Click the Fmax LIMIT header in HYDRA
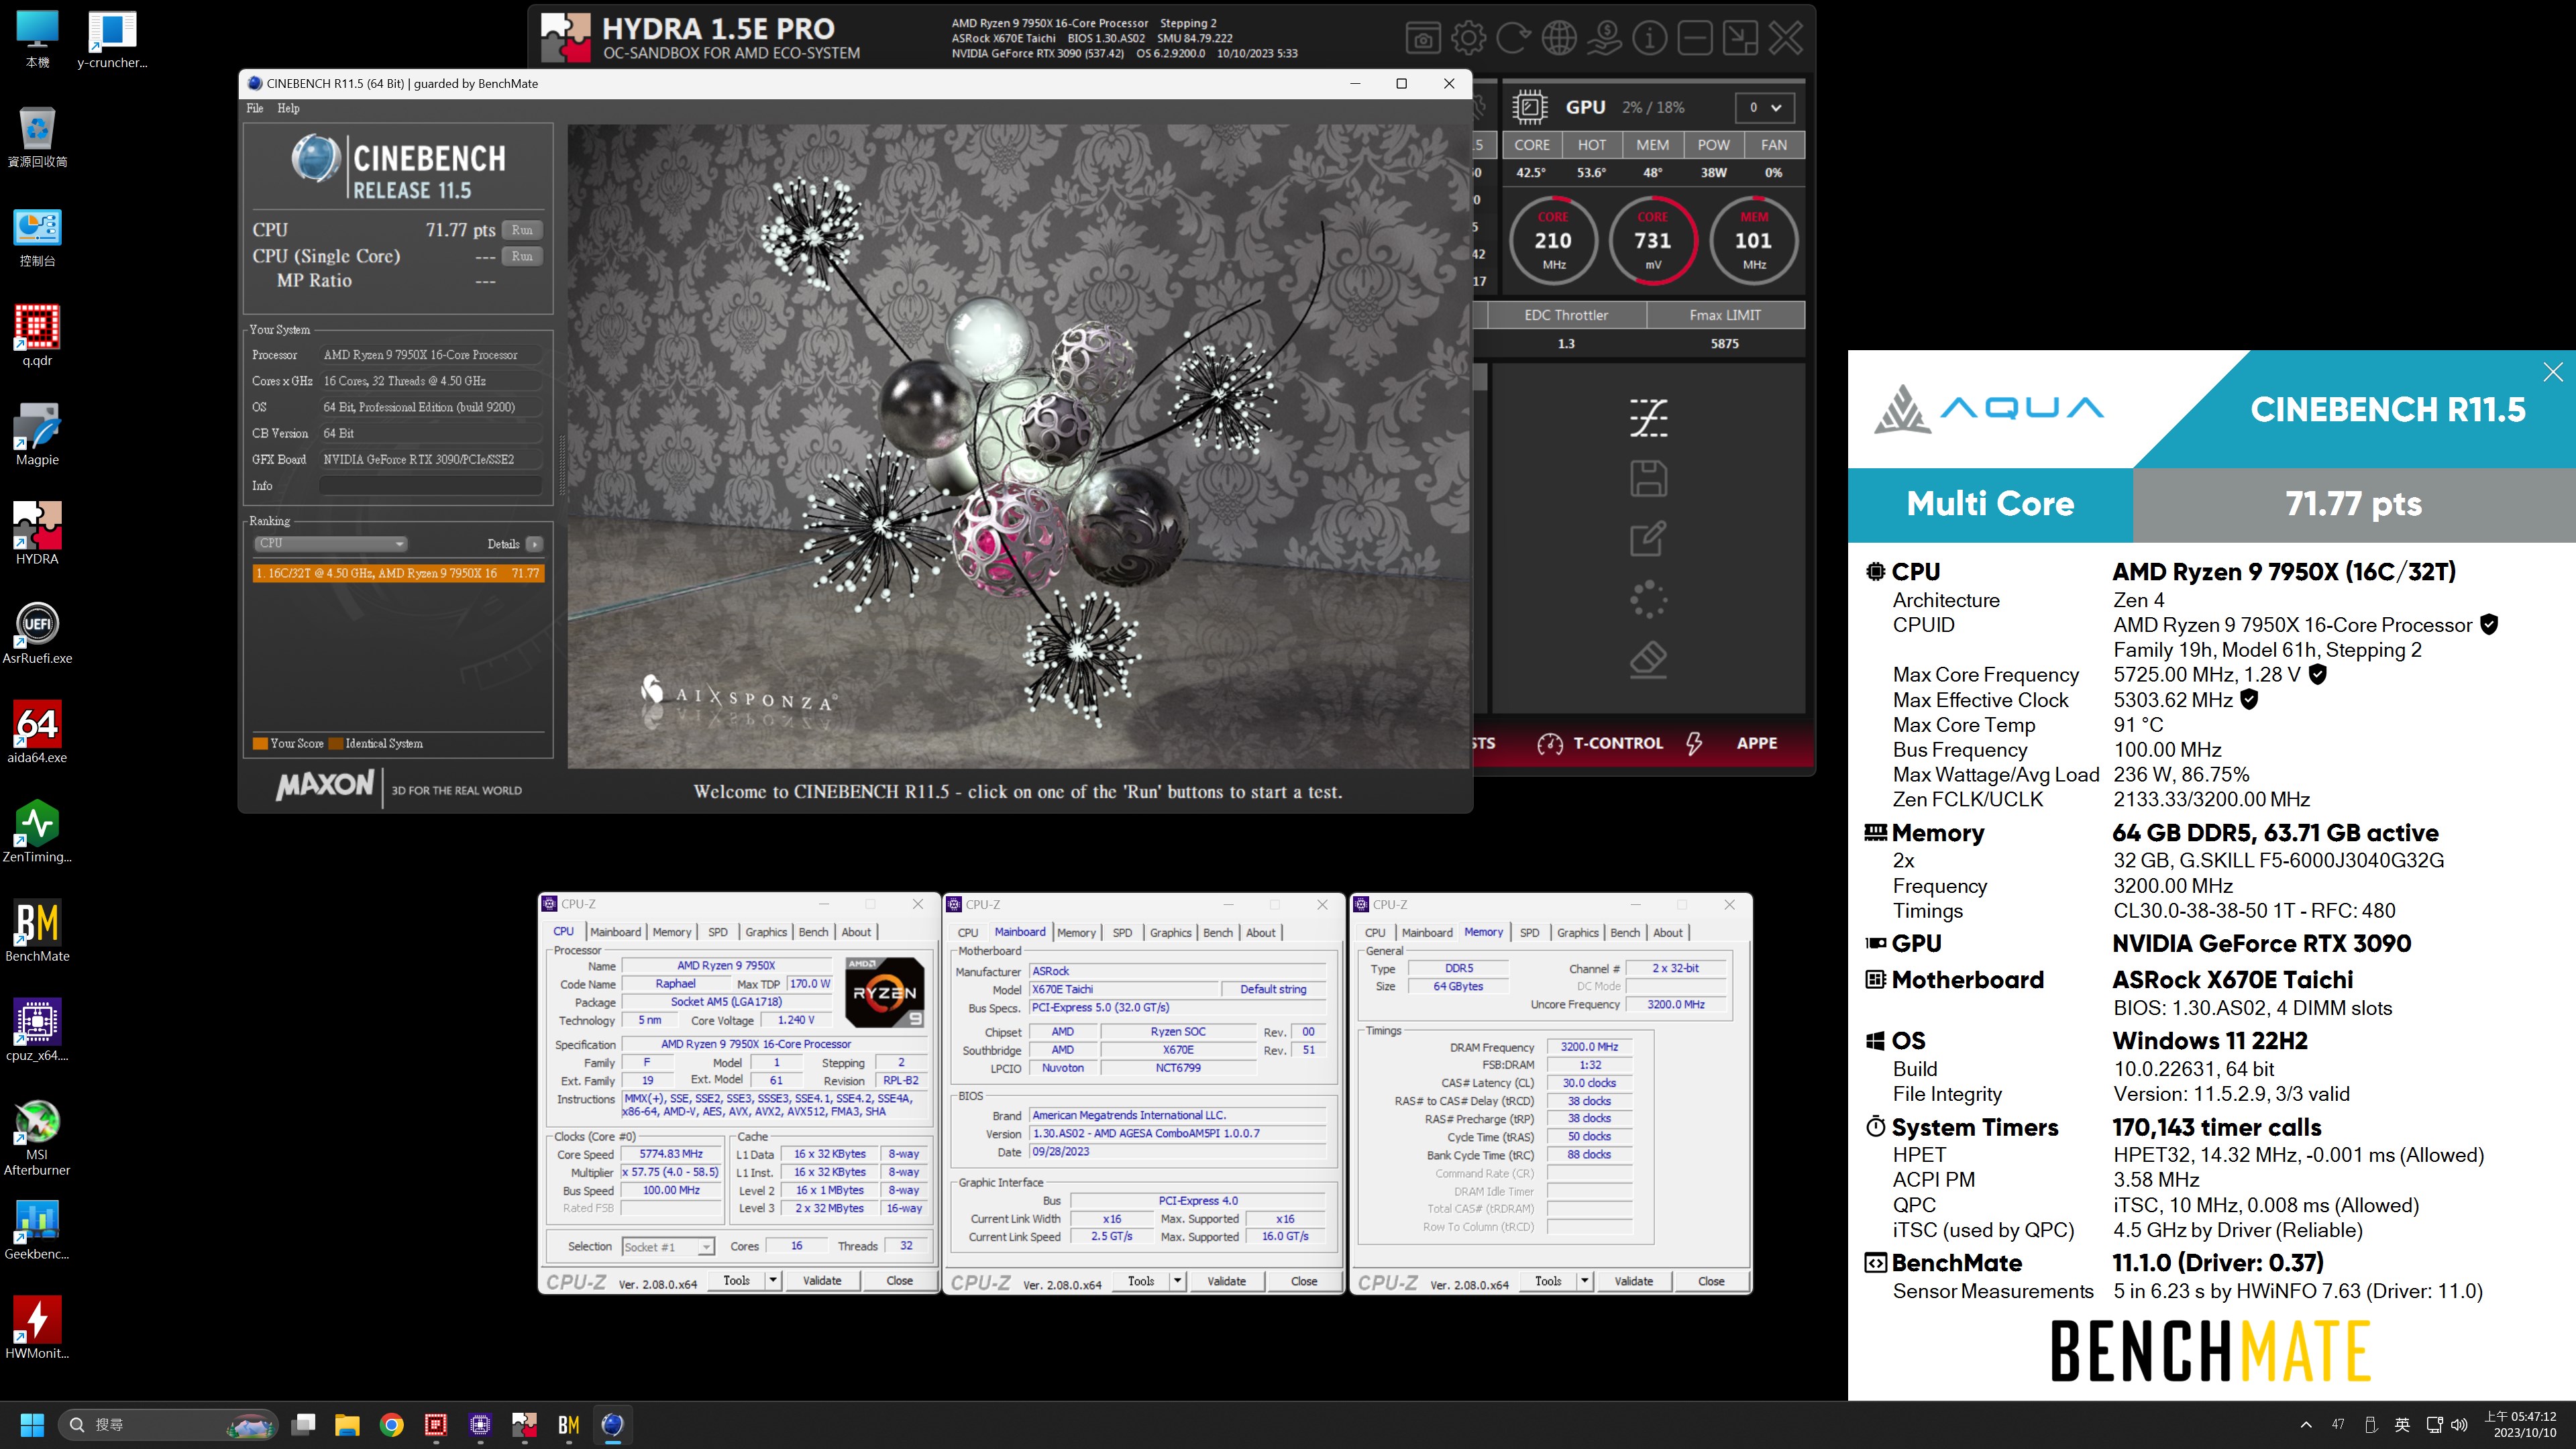 point(1725,315)
